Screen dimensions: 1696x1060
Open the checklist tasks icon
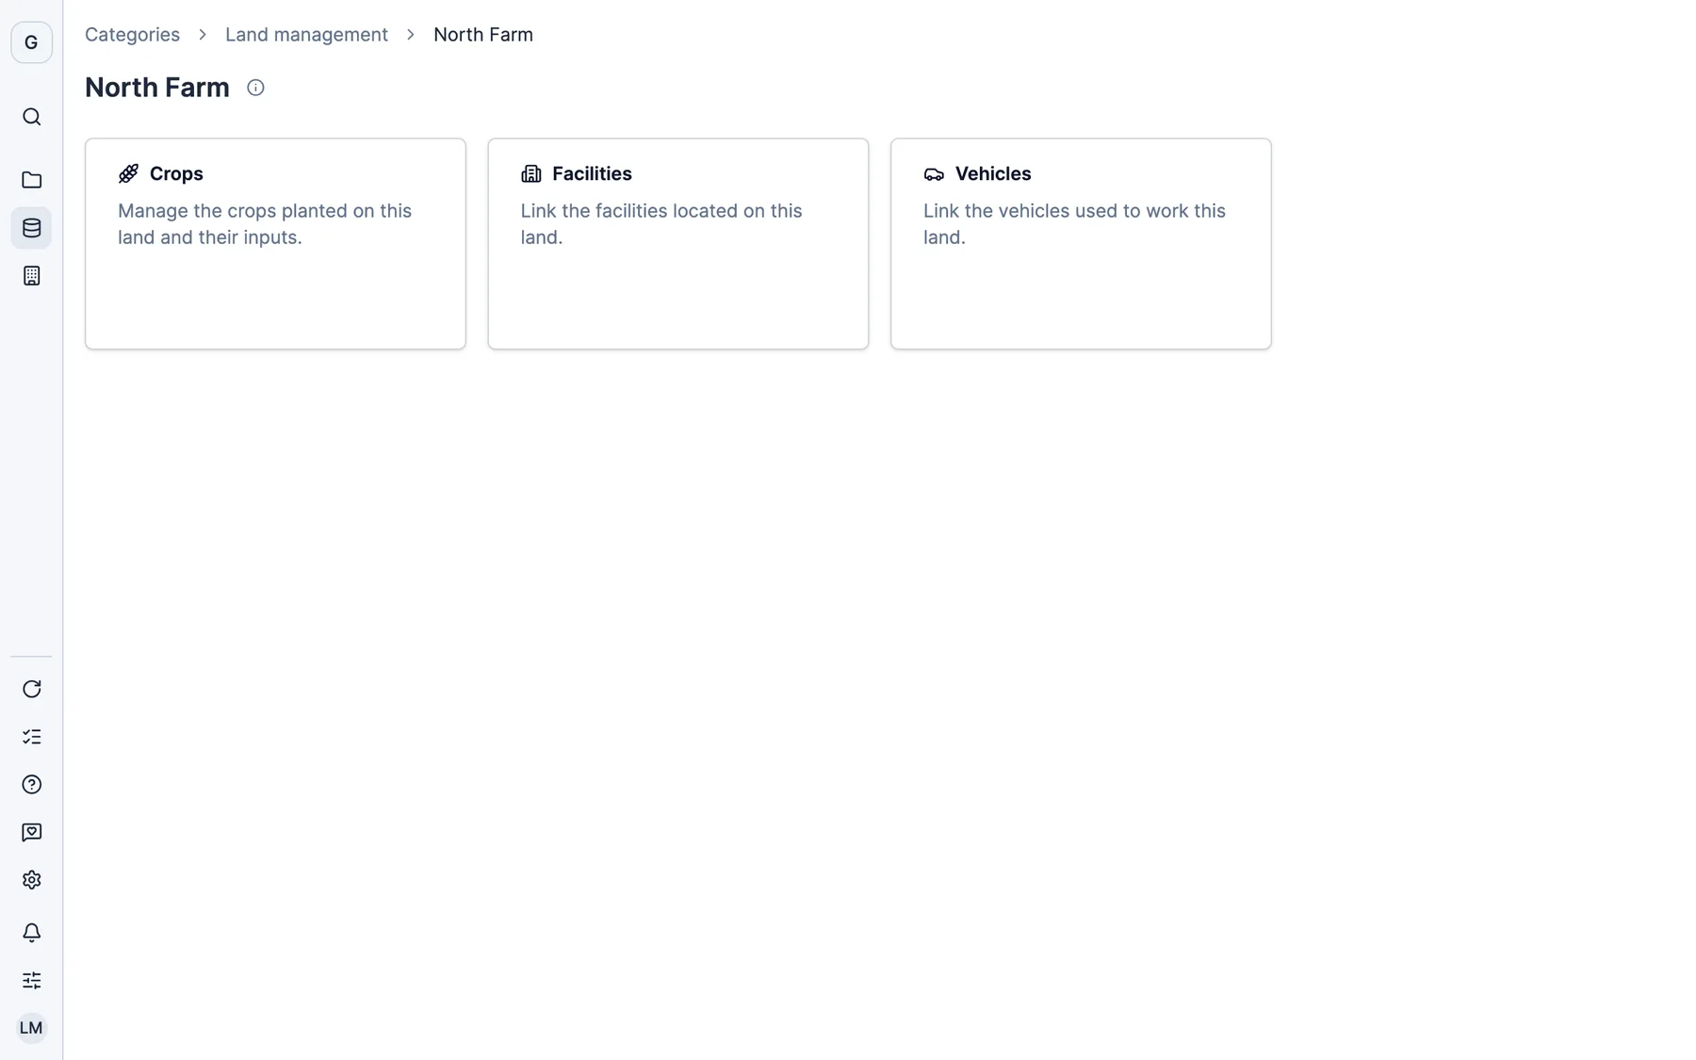coord(31,737)
